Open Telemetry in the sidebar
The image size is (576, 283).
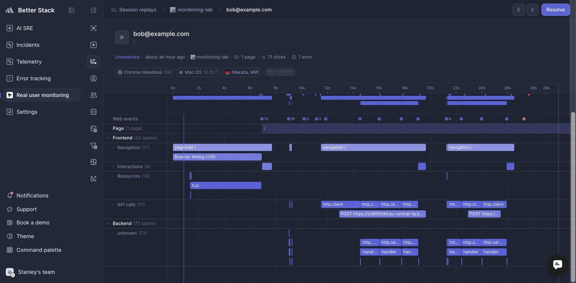tap(42, 62)
